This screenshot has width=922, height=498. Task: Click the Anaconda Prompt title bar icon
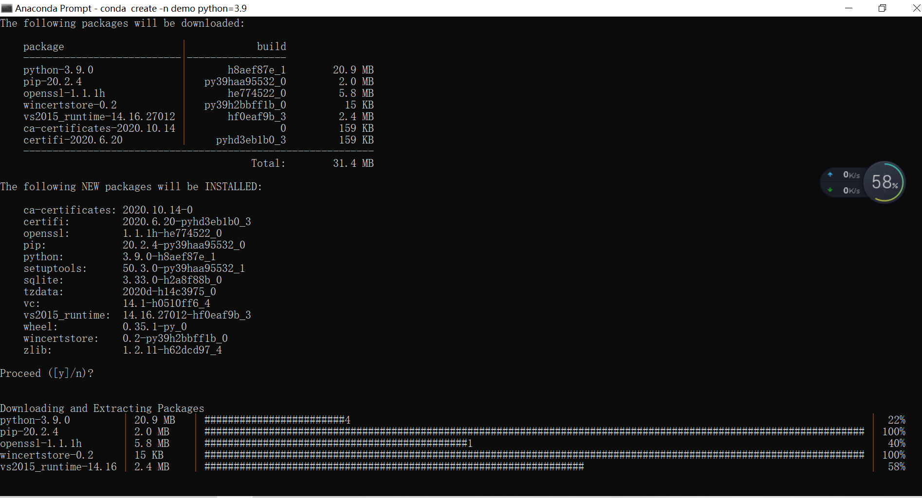coord(7,8)
